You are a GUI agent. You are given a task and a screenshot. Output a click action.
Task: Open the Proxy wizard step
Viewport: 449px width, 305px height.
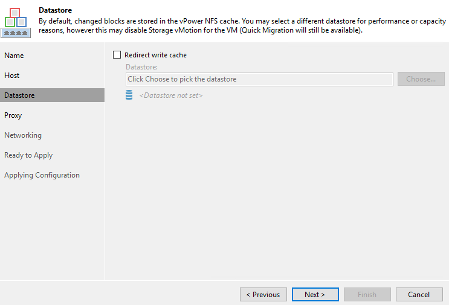[13, 115]
